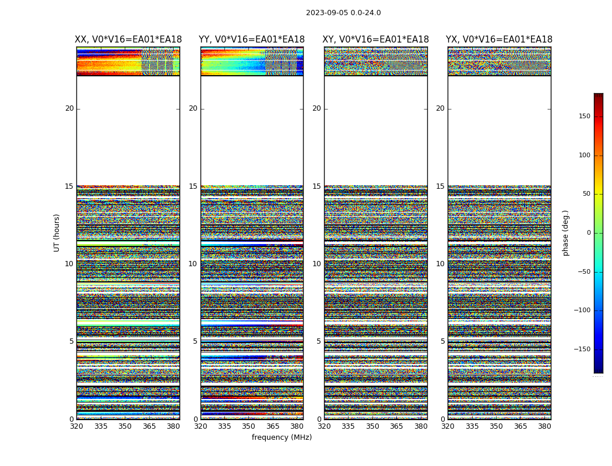Click the frequency (MHz) axis label
The height and width of the screenshot is (466, 612).
[x=282, y=437]
